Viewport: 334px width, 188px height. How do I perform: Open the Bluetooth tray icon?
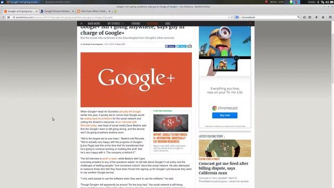pos(318,2)
